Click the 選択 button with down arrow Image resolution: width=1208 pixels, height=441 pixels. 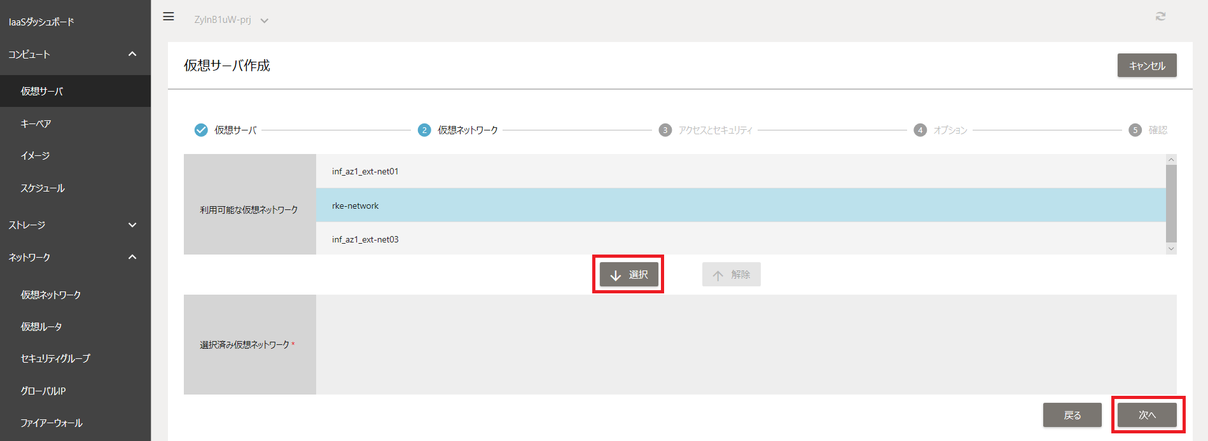pos(628,274)
